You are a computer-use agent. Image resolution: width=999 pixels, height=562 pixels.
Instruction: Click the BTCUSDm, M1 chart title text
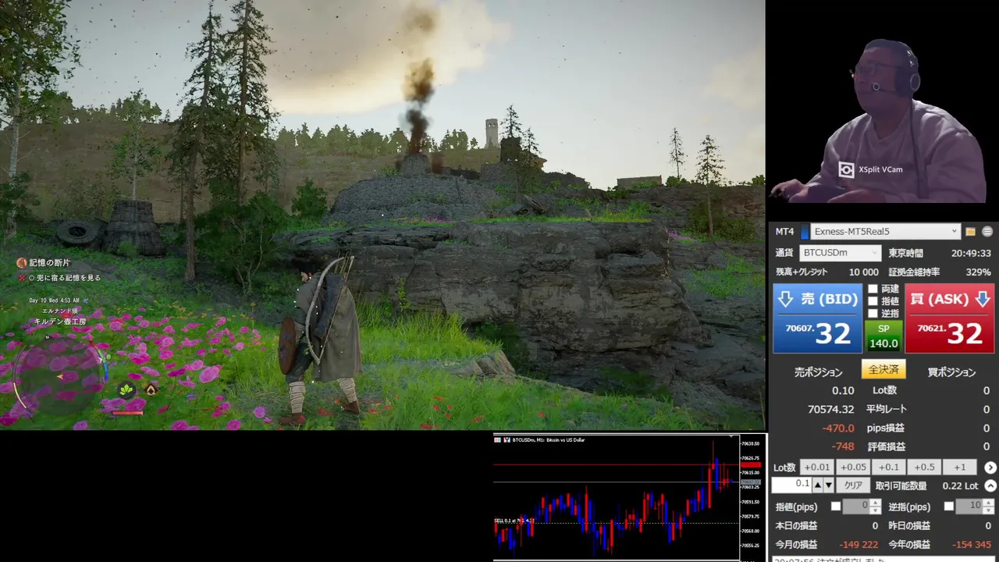coord(549,440)
